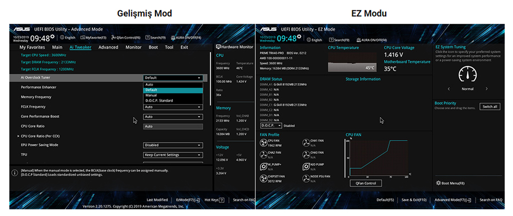Click Save & Exit(F10)
This screenshot has height=216, width=513.
[x=414, y=200]
